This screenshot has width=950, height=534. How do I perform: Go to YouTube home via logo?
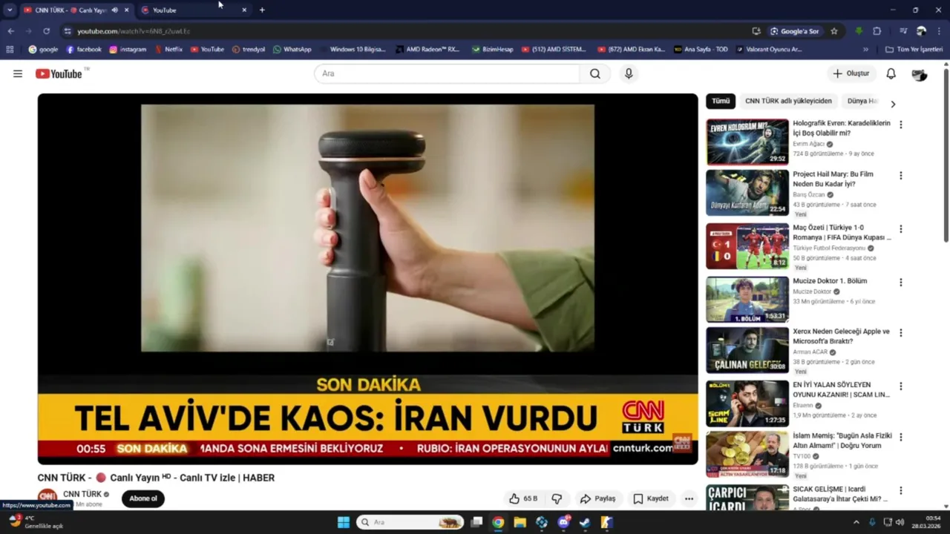point(59,73)
